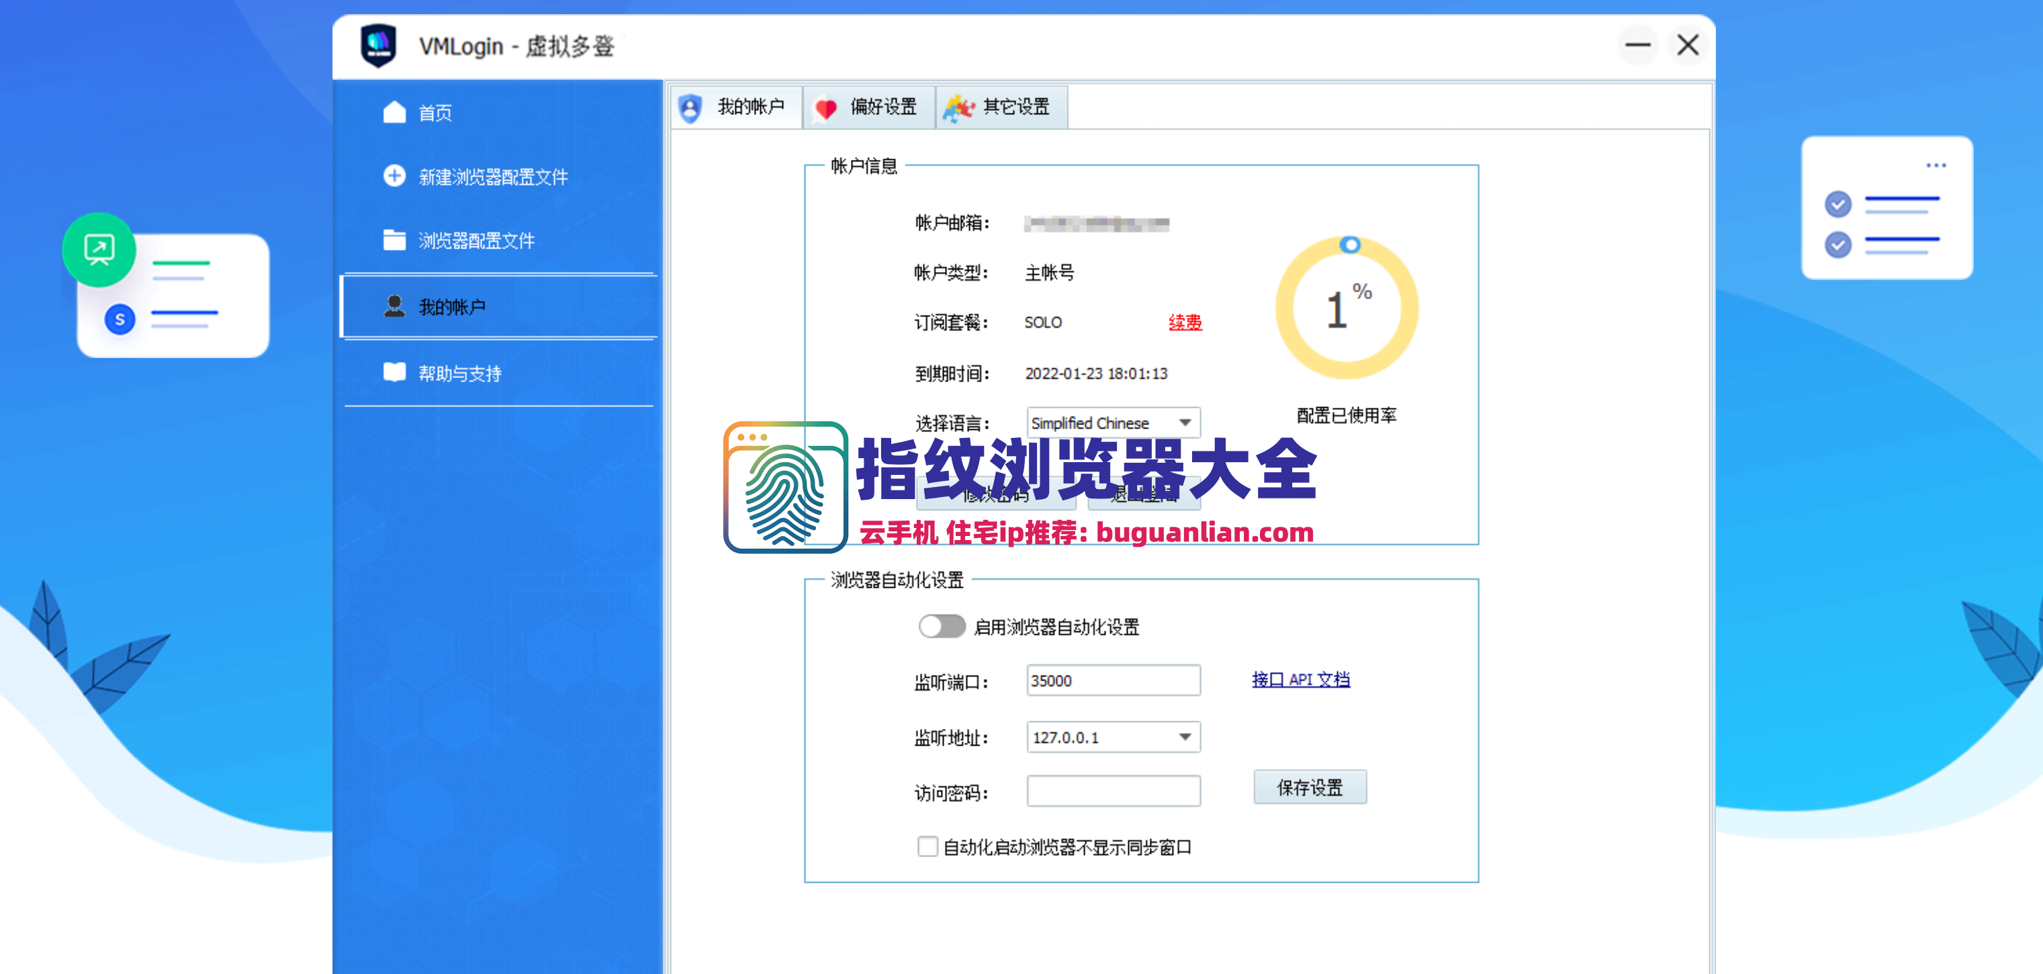The width and height of the screenshot is (2043, 974).
Task: Open the 选择语言 language dropdown
Action: point(1184,422)
